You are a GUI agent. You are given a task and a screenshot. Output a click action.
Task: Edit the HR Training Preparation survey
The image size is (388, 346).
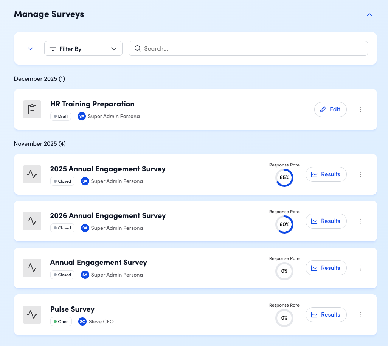pos(330,109)
